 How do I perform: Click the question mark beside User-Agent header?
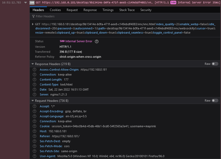click(35, 156)
